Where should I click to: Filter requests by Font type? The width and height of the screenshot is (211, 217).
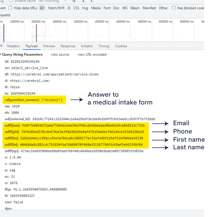pyautogui.click(x=107, y=8)
